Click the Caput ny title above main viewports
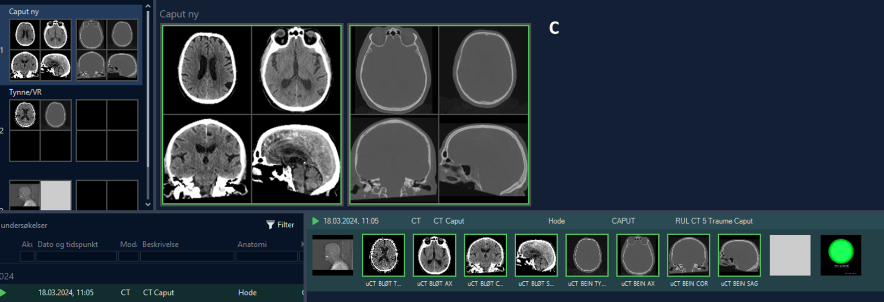Screen dimensions: 884x302 point(179,14)
